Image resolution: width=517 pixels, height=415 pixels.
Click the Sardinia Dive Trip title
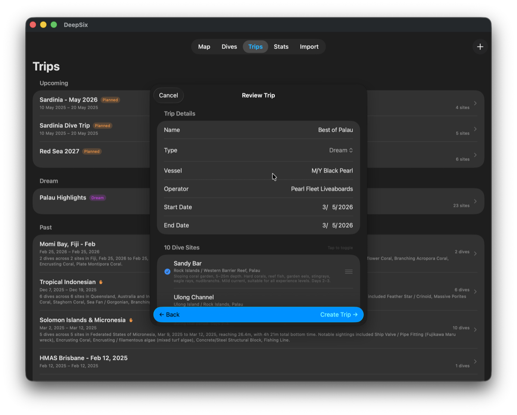pos(65,126)
